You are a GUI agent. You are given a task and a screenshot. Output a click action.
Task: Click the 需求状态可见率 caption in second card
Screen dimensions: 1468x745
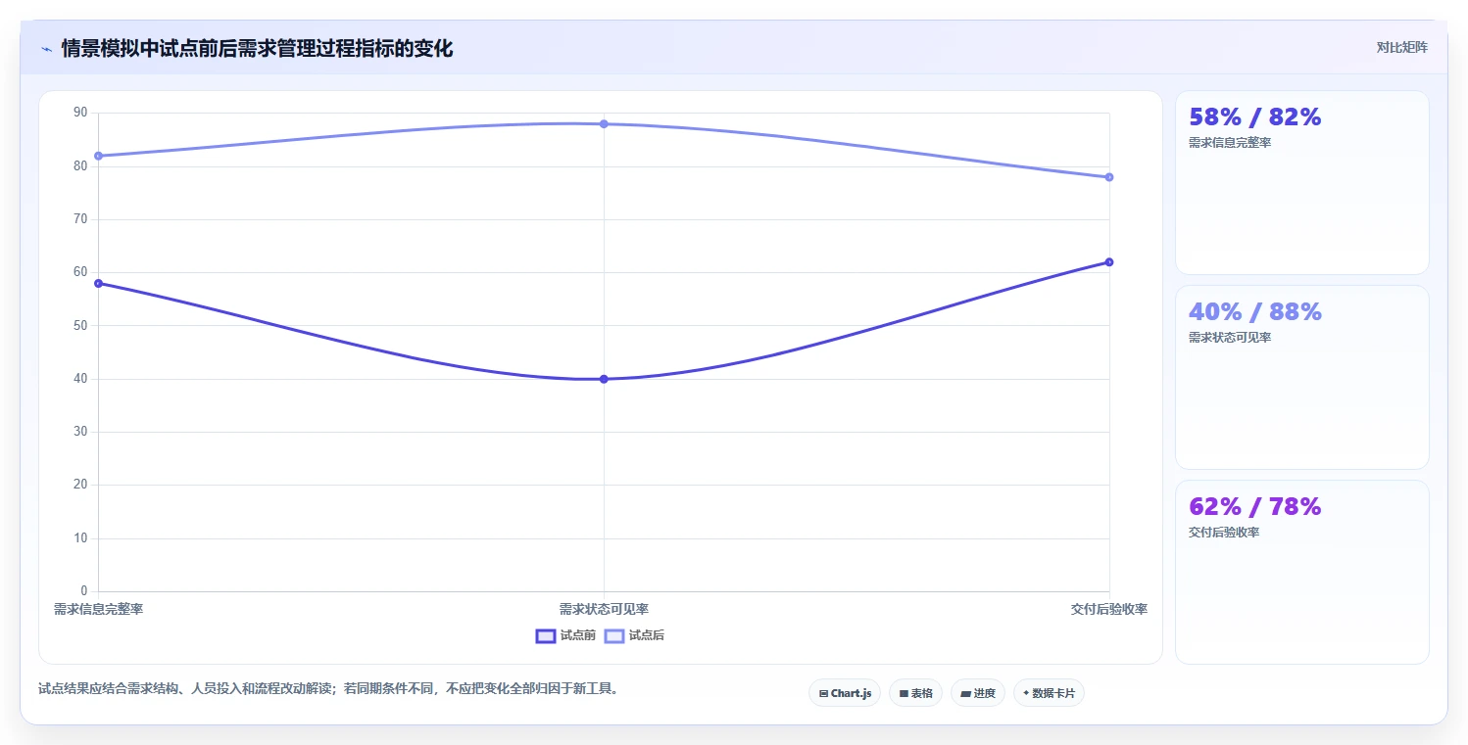coord(1230,338)
